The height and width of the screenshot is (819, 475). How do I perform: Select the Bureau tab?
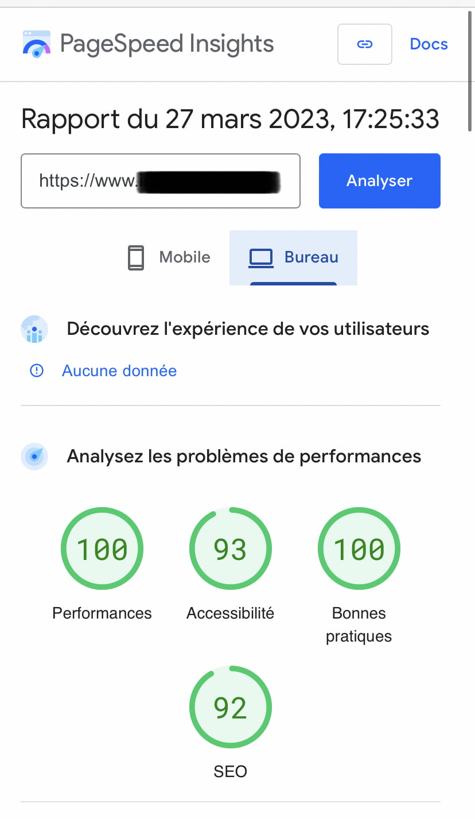click(x=294, y=257)
